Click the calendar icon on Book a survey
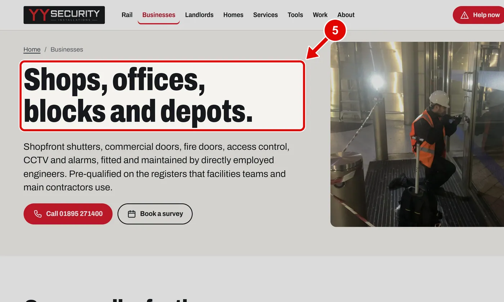 pyautogui.click(x=132, y=214)
